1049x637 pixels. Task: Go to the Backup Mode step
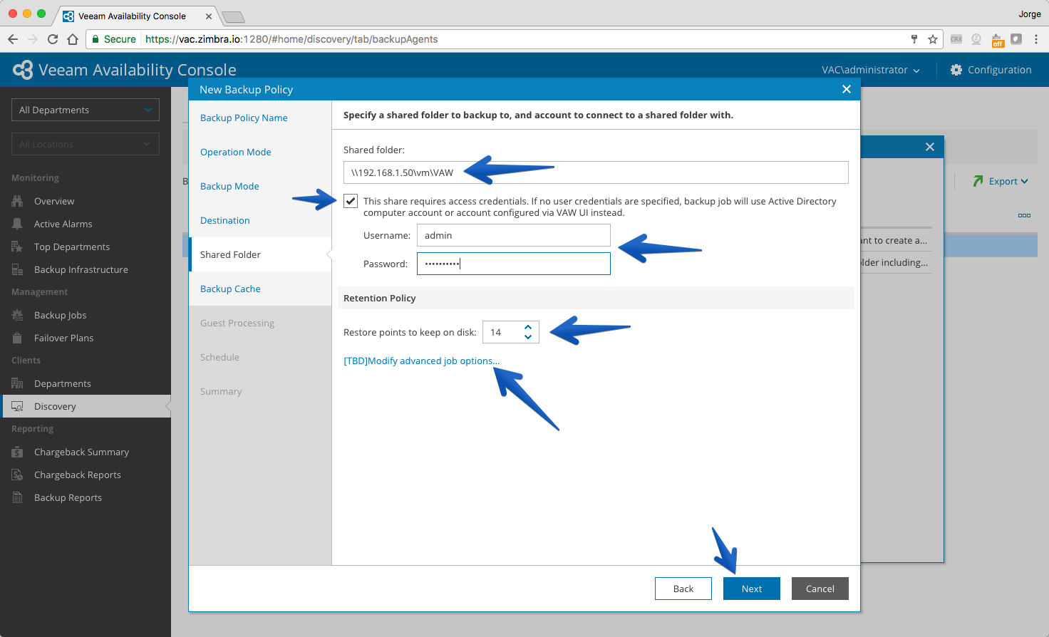(229, 186)
